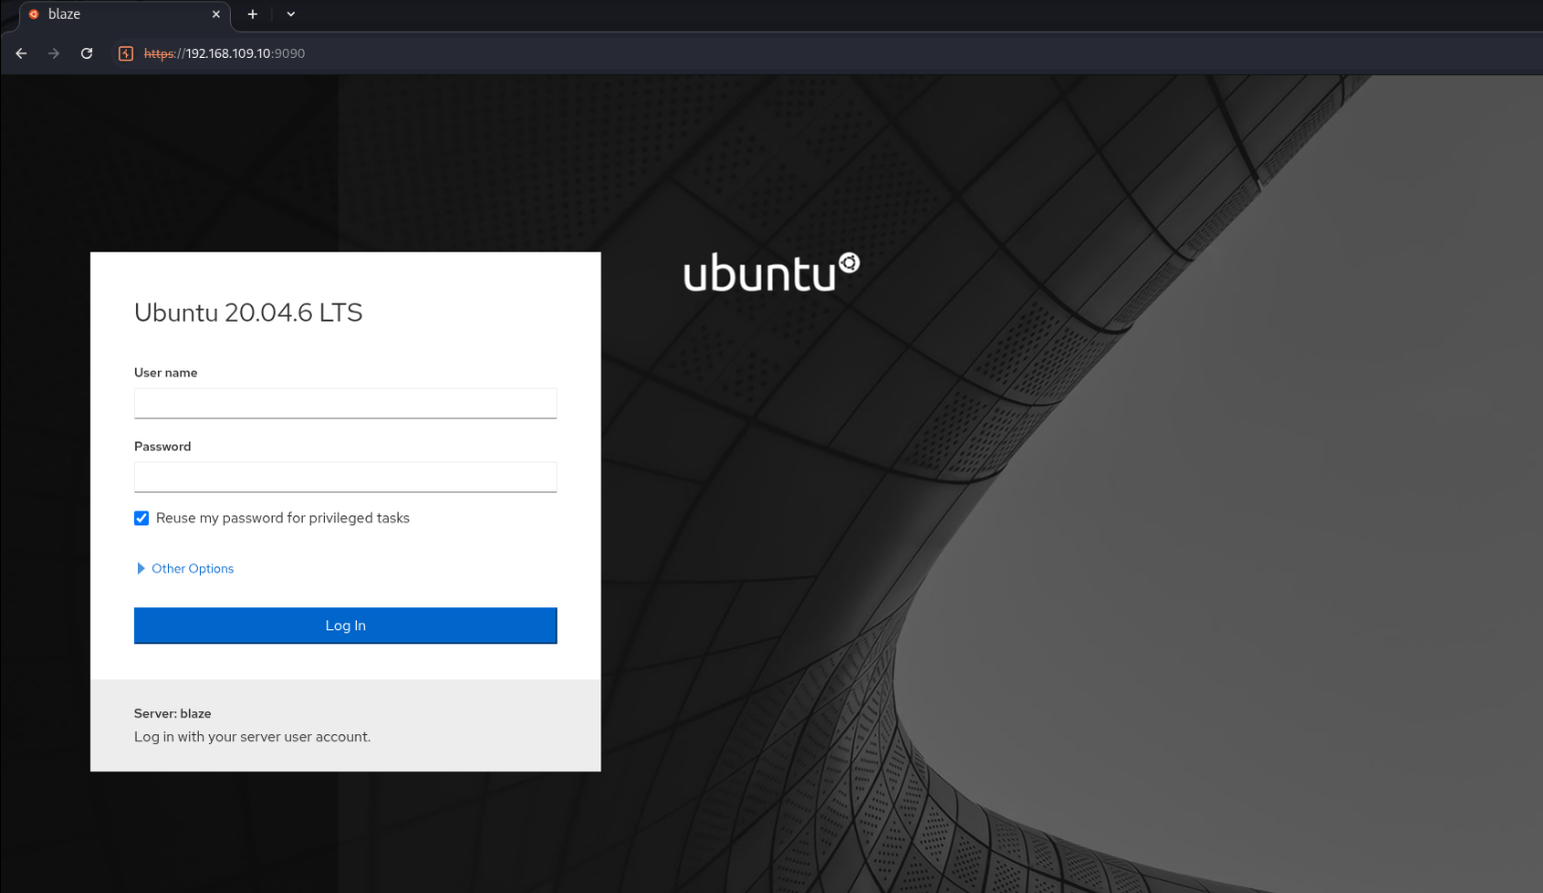
Task: Focus the Password field
Action: pyautogui.click(x=346, y=477)
